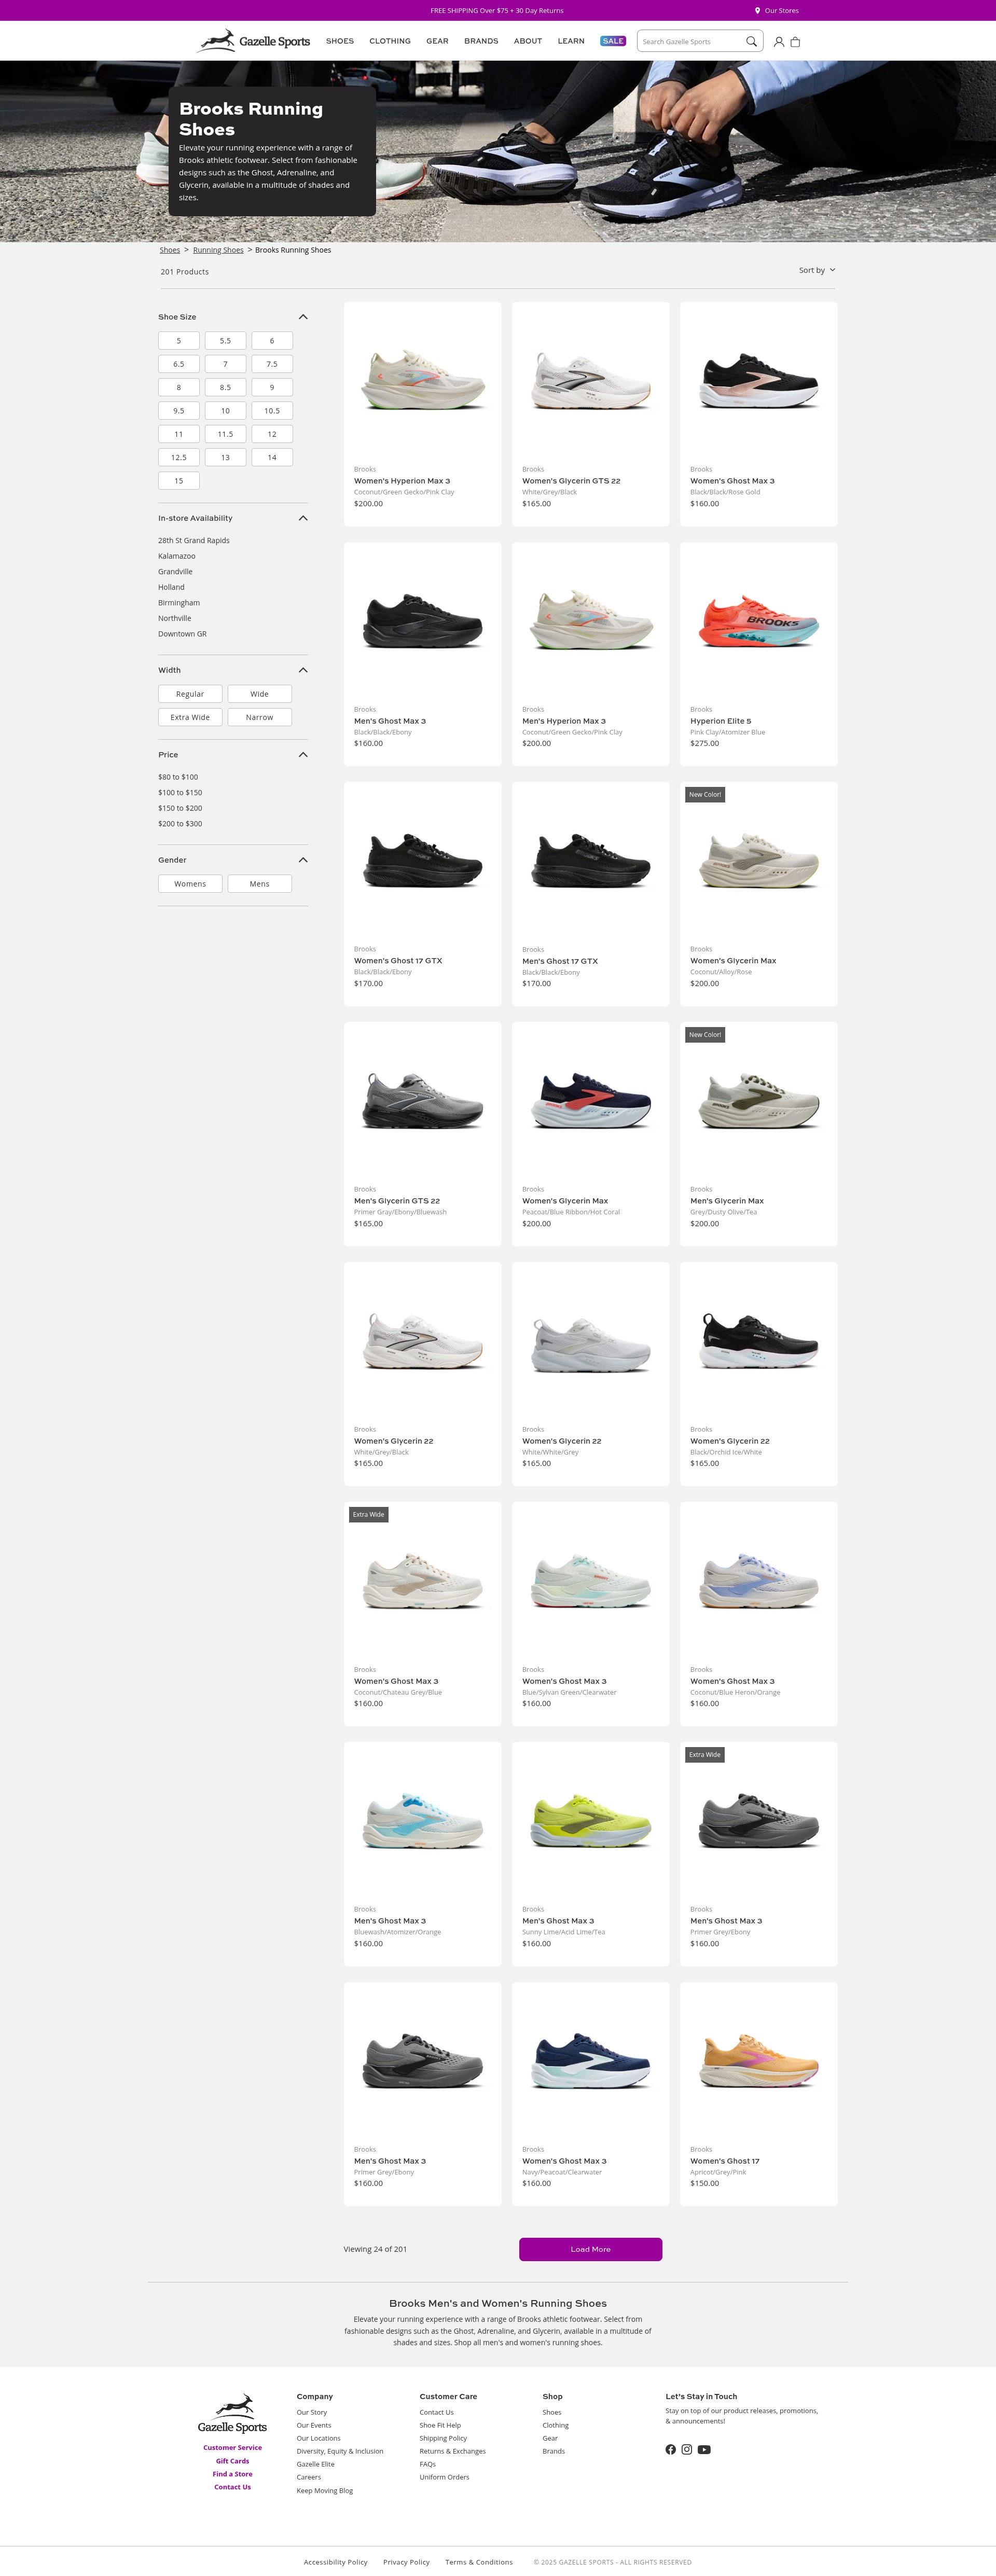Click the Load More button
Viewport: 996px width, 2576px height.
590,2249
